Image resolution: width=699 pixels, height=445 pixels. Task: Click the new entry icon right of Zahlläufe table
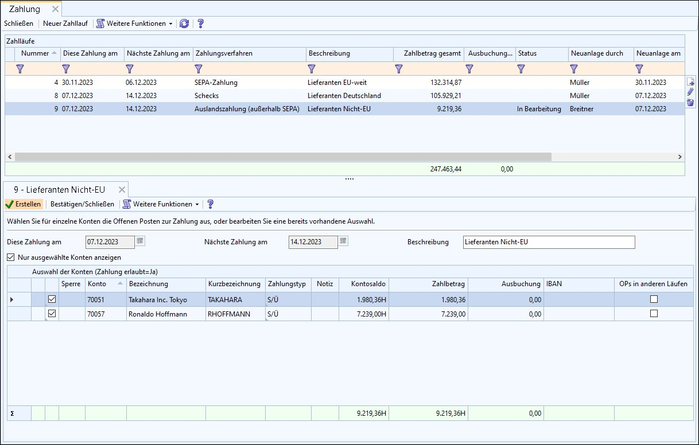pyautogui.click(x=690, y=82)
